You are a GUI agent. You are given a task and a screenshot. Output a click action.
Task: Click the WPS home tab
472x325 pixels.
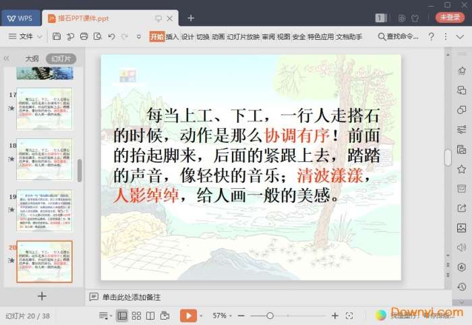coord(20,18)
